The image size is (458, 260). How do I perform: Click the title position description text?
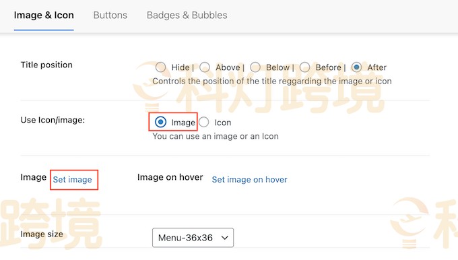tap(272, 82)
